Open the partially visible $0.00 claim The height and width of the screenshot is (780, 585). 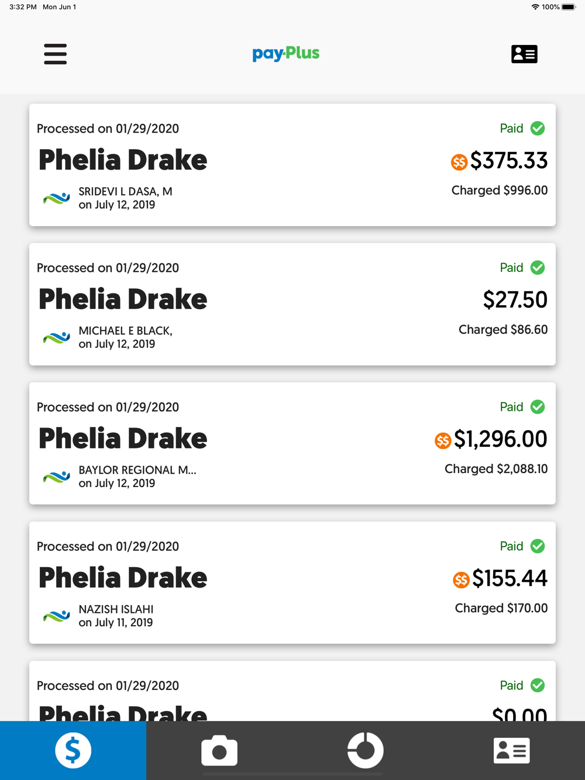tap(292, 691)
